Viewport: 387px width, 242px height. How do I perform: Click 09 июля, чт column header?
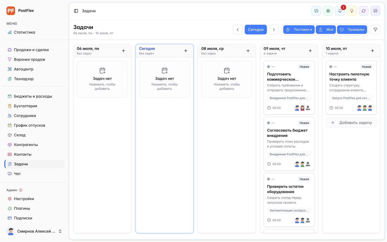(x=289, y=51)
